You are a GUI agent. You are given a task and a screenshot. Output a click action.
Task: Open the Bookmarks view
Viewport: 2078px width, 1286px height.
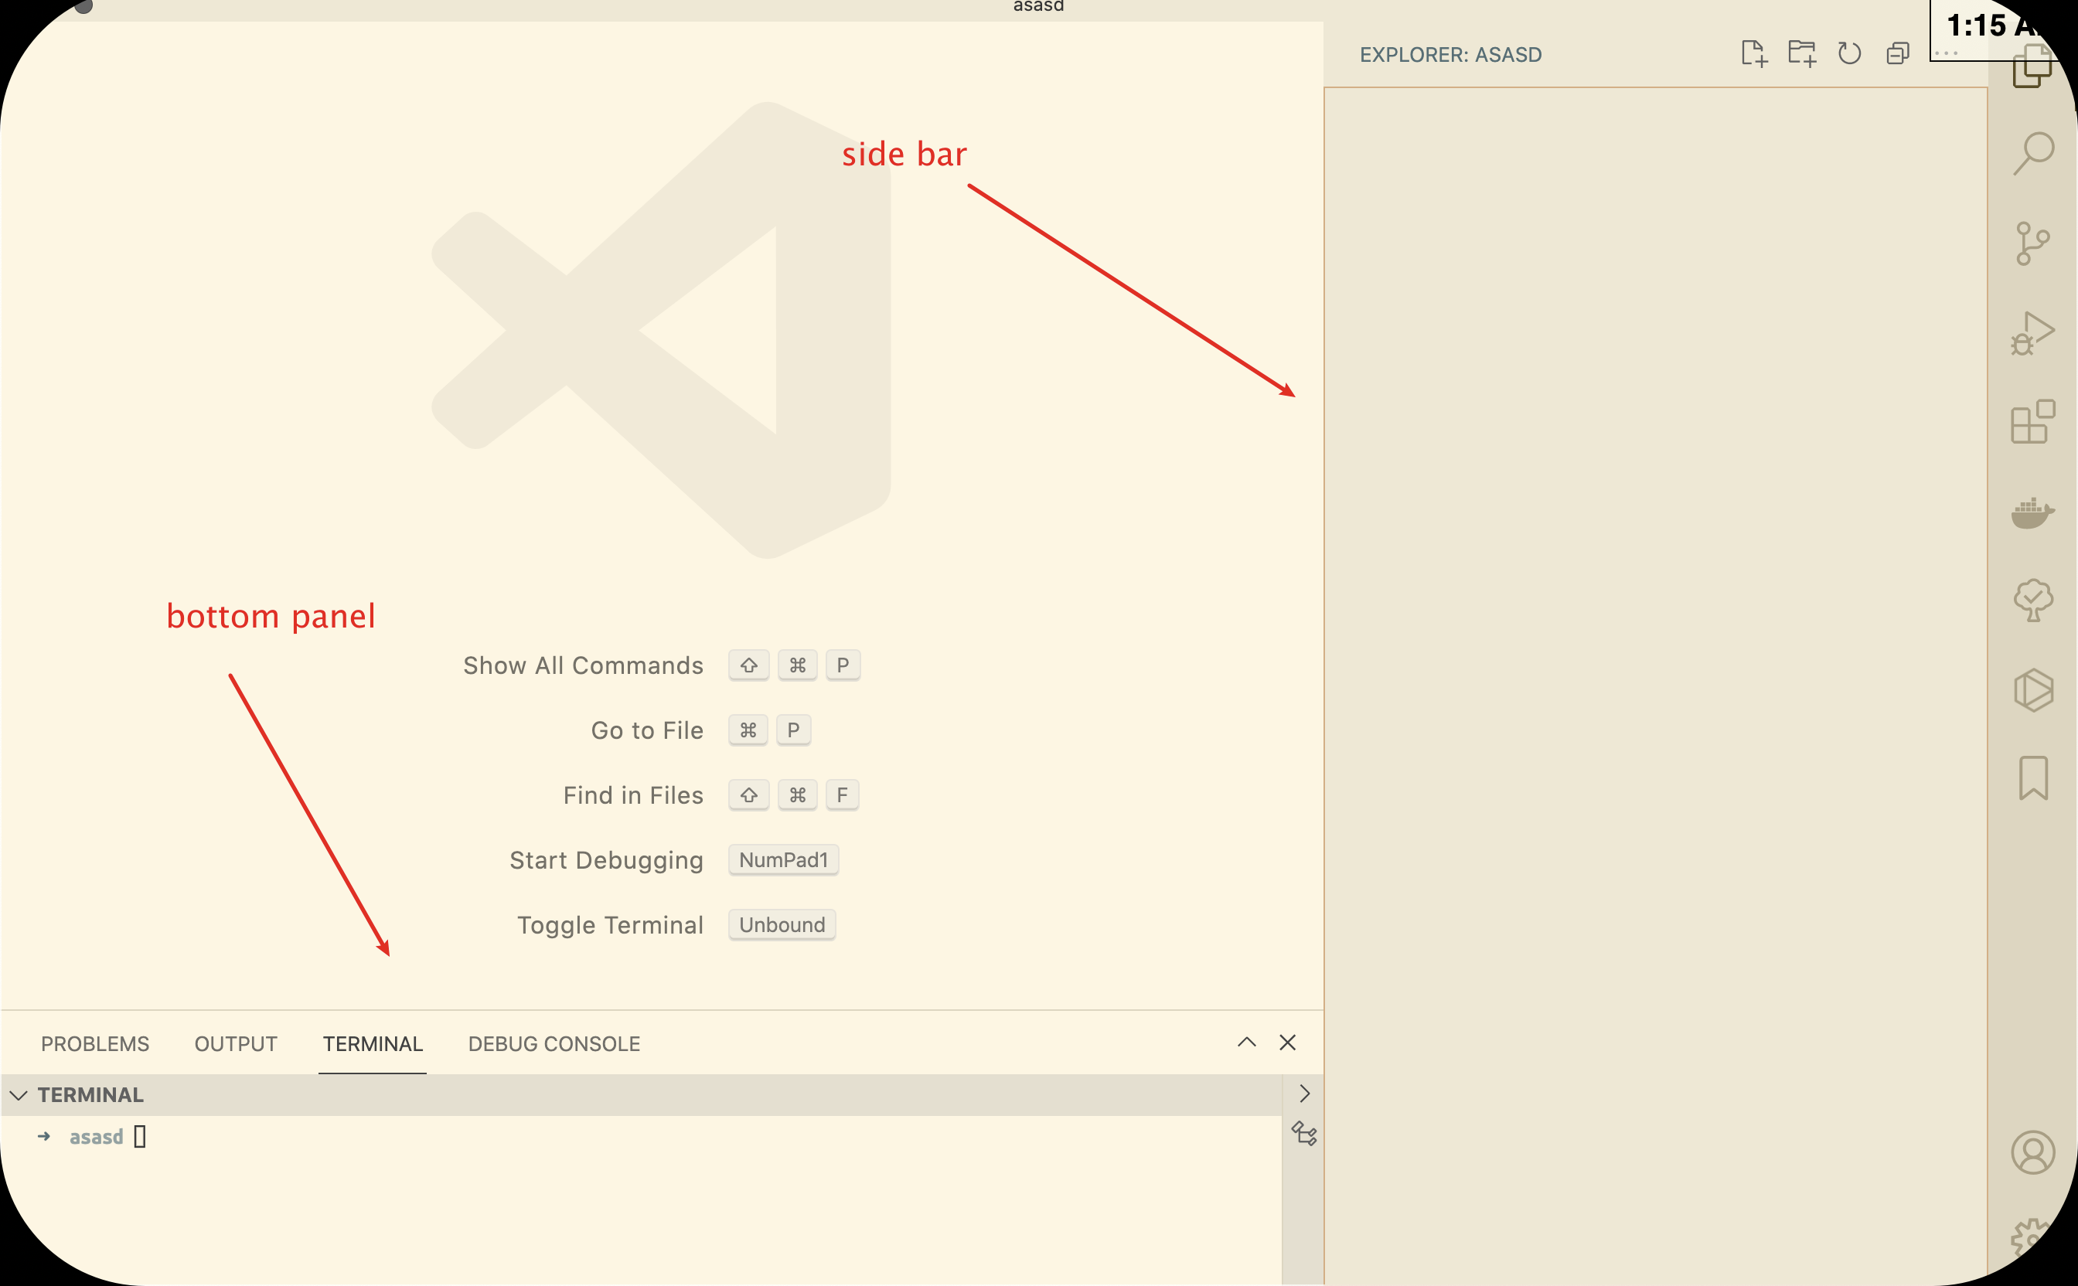pos(2033,778)
